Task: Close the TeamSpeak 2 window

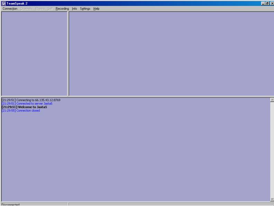Action: pyautogui.click(x=272, y=3)
